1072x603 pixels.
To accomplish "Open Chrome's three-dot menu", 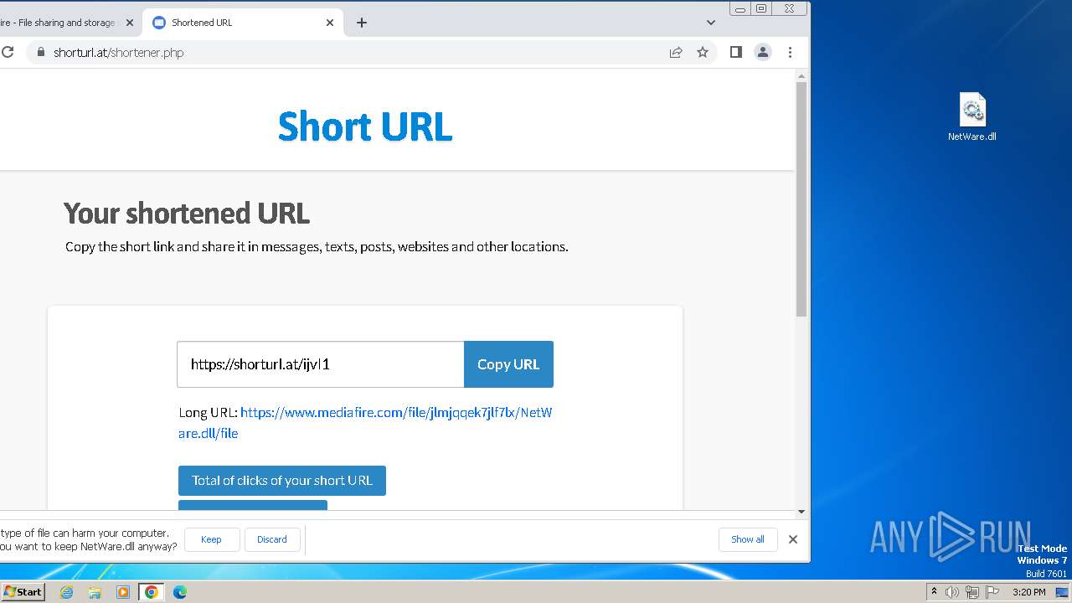I will coord(790,52).
